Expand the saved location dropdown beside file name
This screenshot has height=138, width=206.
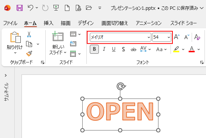(202, 8)
